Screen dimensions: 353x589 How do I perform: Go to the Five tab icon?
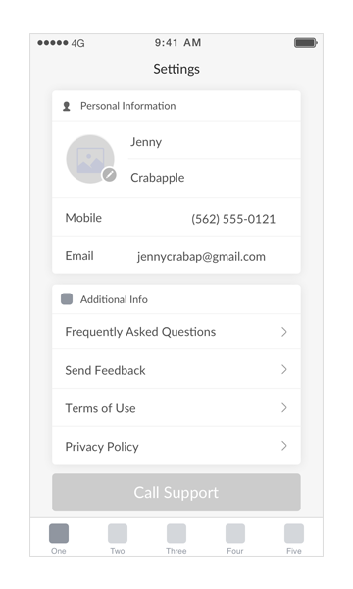click(294, 533)
